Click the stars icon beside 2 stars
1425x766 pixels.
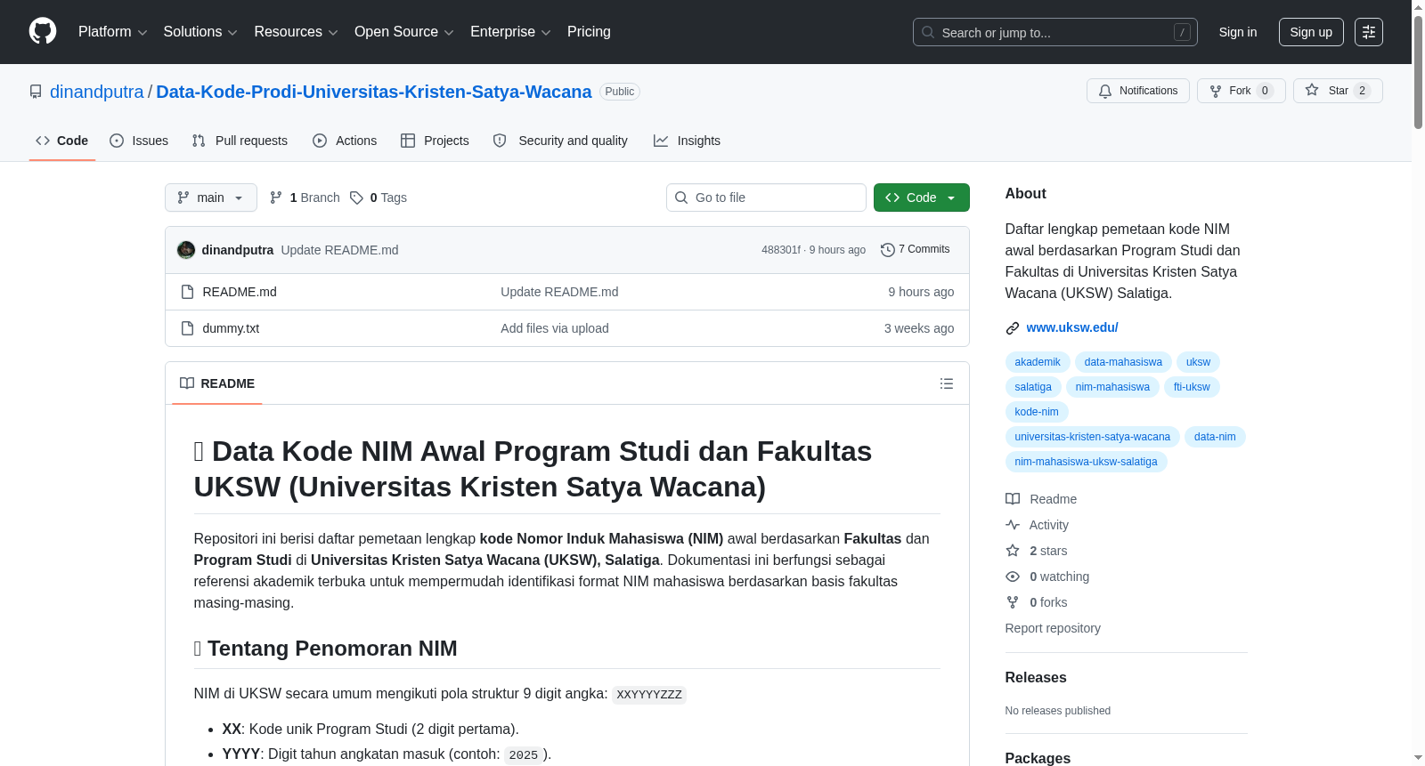pyautogui.click(x=1013, y=551)
